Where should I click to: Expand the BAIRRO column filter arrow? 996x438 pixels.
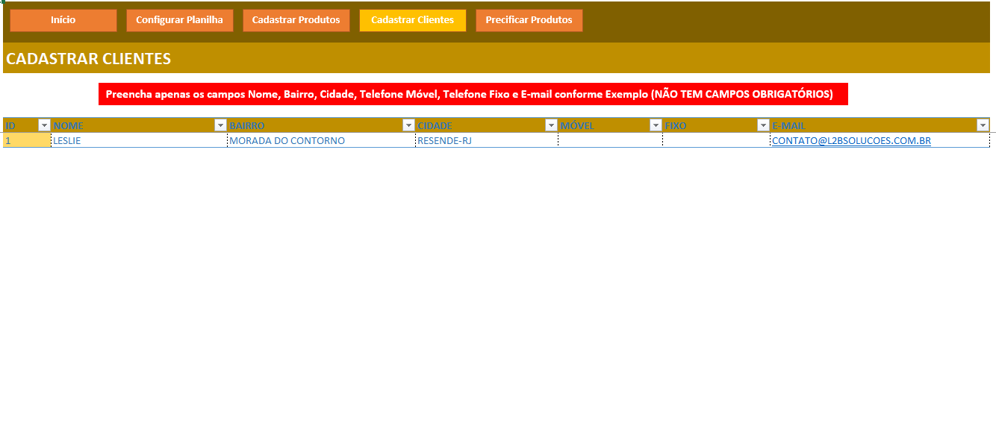pos(408,125)
